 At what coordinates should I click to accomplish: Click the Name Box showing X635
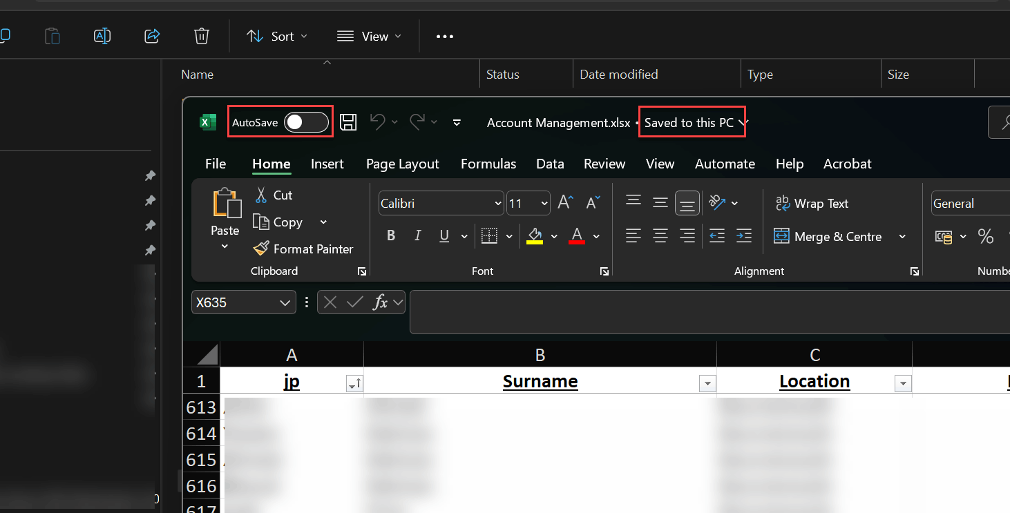click(235, 302)
